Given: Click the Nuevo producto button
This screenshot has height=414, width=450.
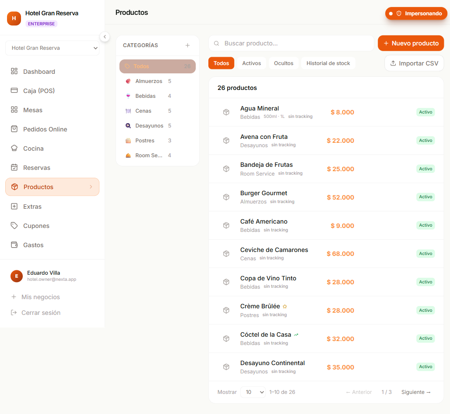Looking at the screenshot, I should click(411, 43).
